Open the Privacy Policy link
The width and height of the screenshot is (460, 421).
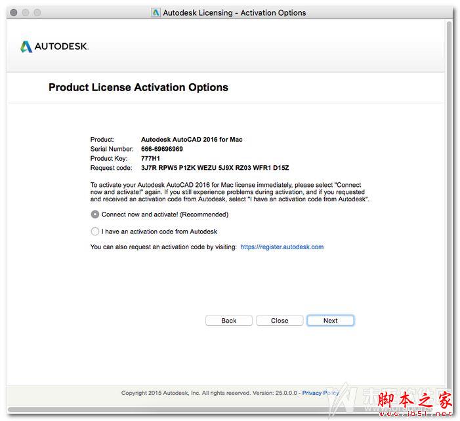click(320, 393)
